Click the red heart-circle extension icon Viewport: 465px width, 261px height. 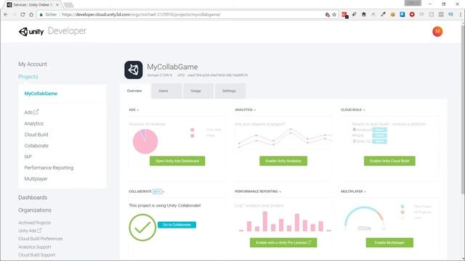(412, 14)
